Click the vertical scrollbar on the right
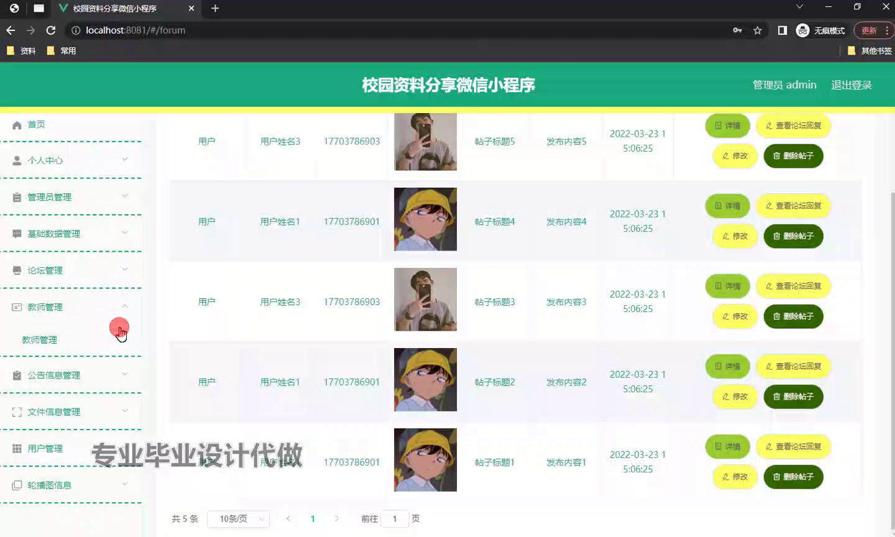 893,360
